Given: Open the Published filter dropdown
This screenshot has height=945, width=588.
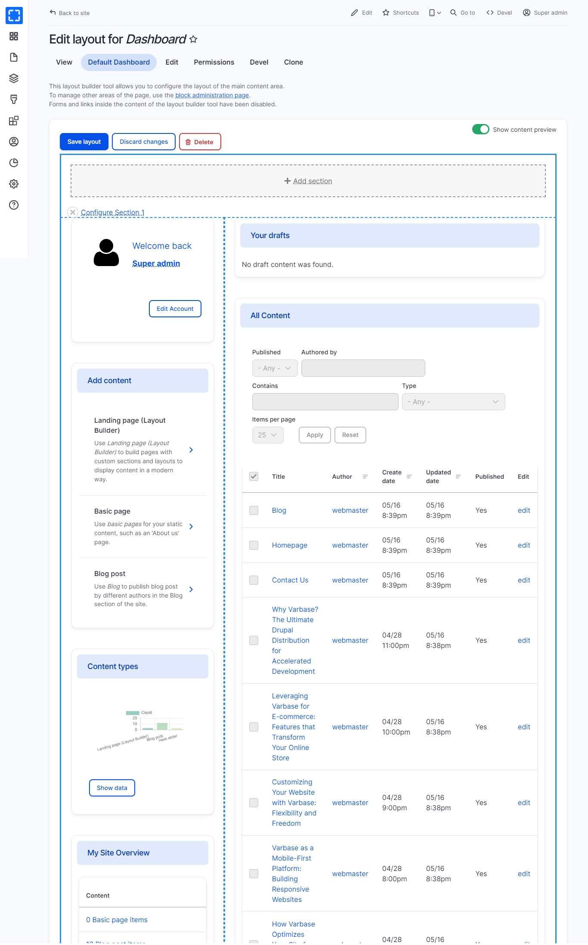Looking at the screenshot, I should [275, 368].
